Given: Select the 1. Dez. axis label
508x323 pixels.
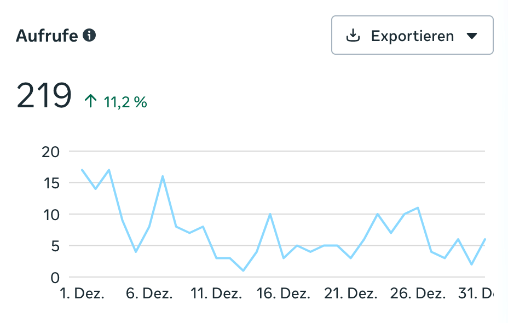Looking at the screenshot, I should coord(82,294).
